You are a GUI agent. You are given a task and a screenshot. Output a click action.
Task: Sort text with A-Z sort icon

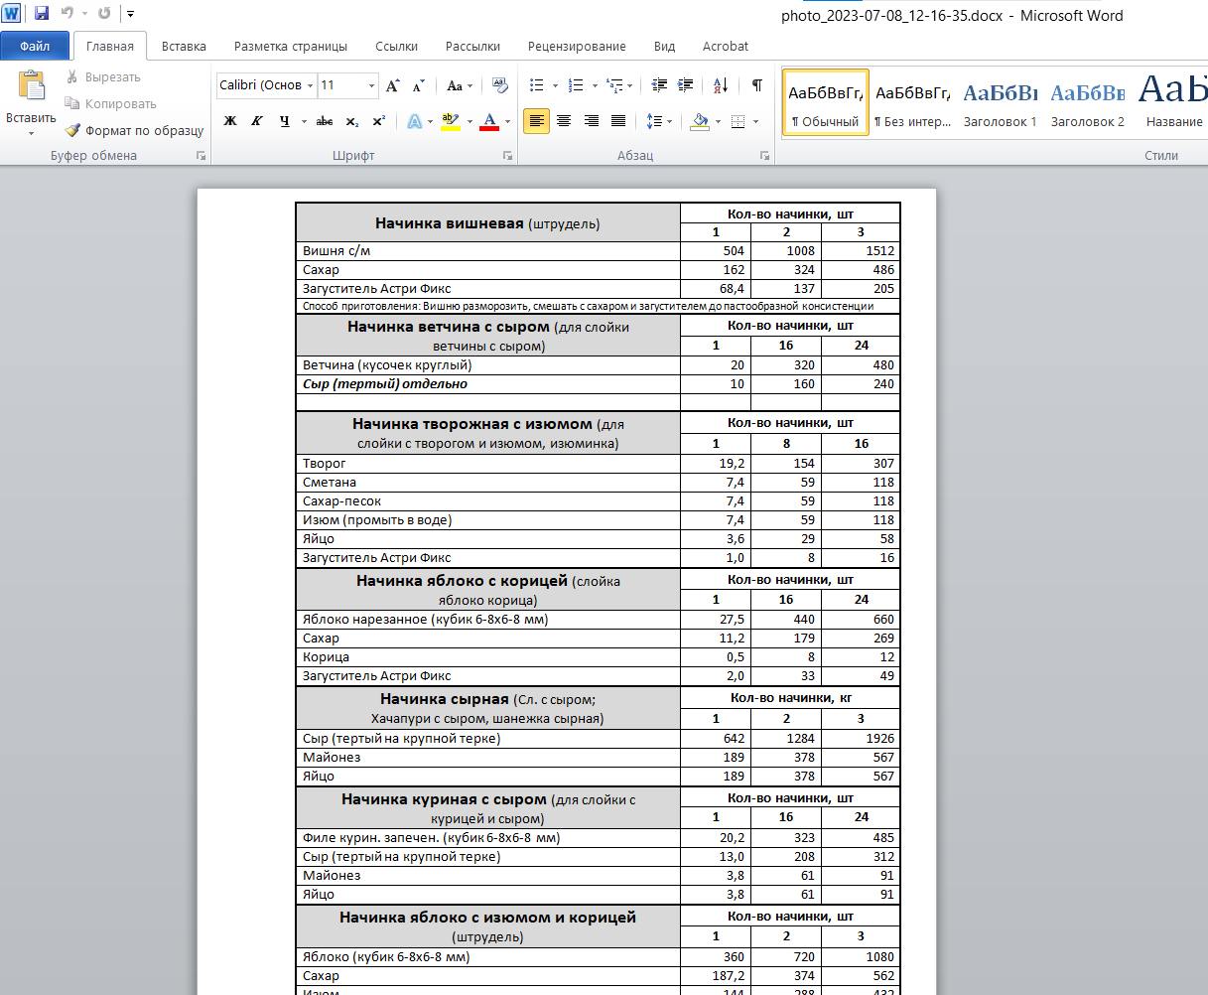[x=721, y=85]
